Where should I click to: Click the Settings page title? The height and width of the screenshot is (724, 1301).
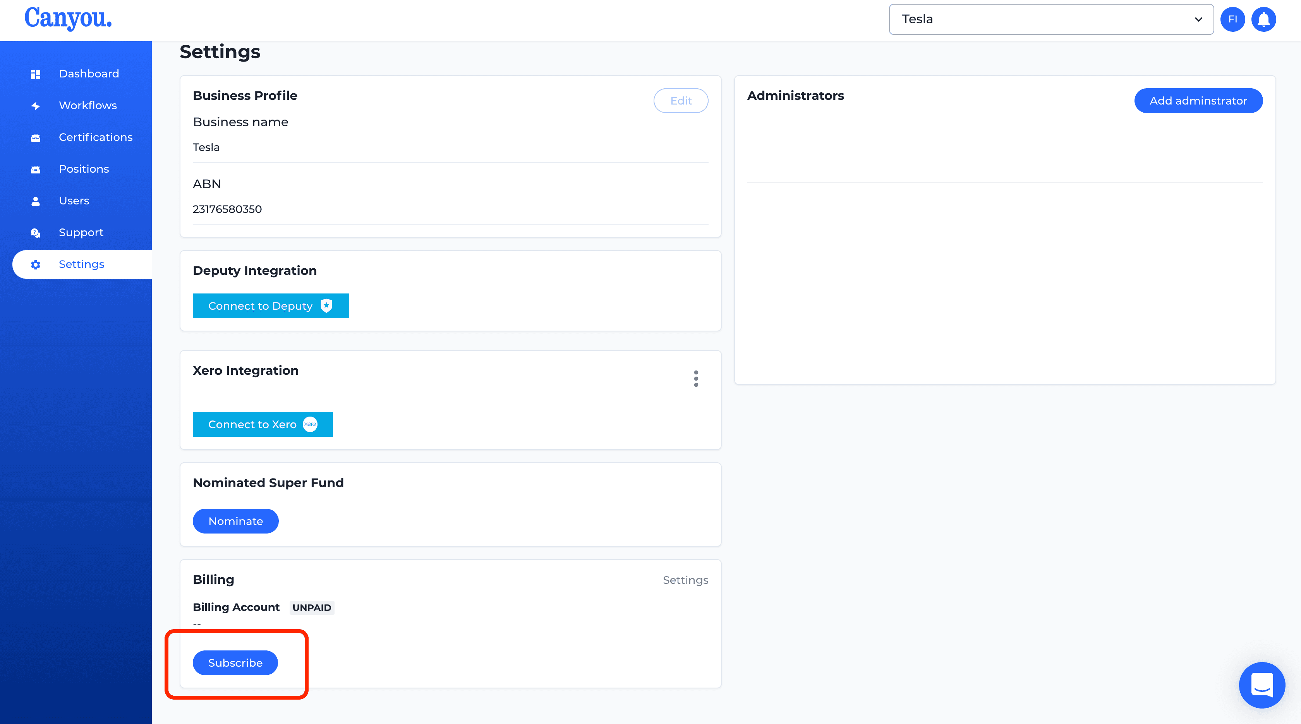pos(220,51)
